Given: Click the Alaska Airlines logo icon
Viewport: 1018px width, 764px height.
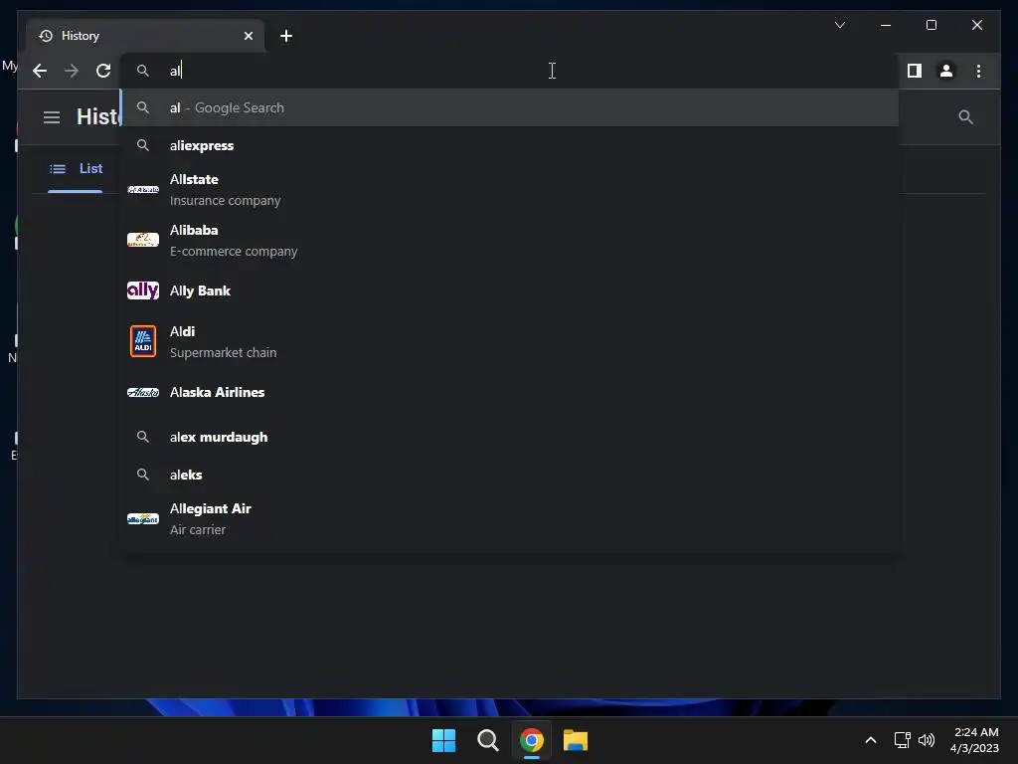Looking at the screenshot, I should tap(143, 392).
